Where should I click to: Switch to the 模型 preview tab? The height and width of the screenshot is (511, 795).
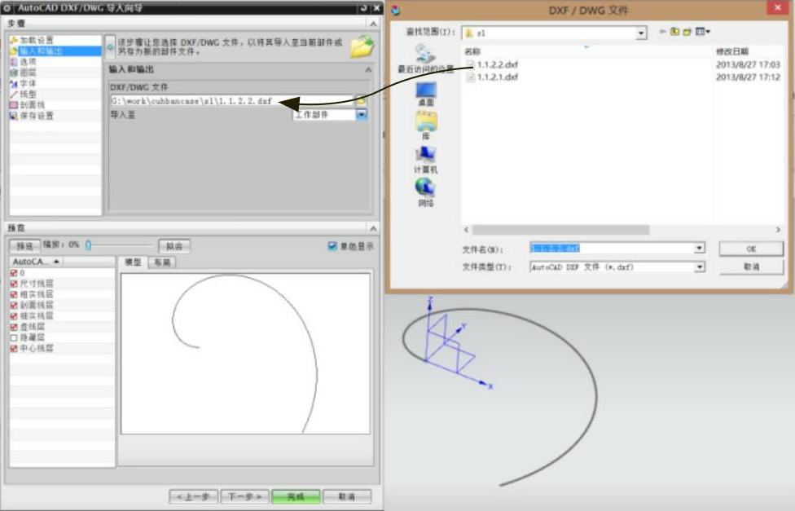134,262
